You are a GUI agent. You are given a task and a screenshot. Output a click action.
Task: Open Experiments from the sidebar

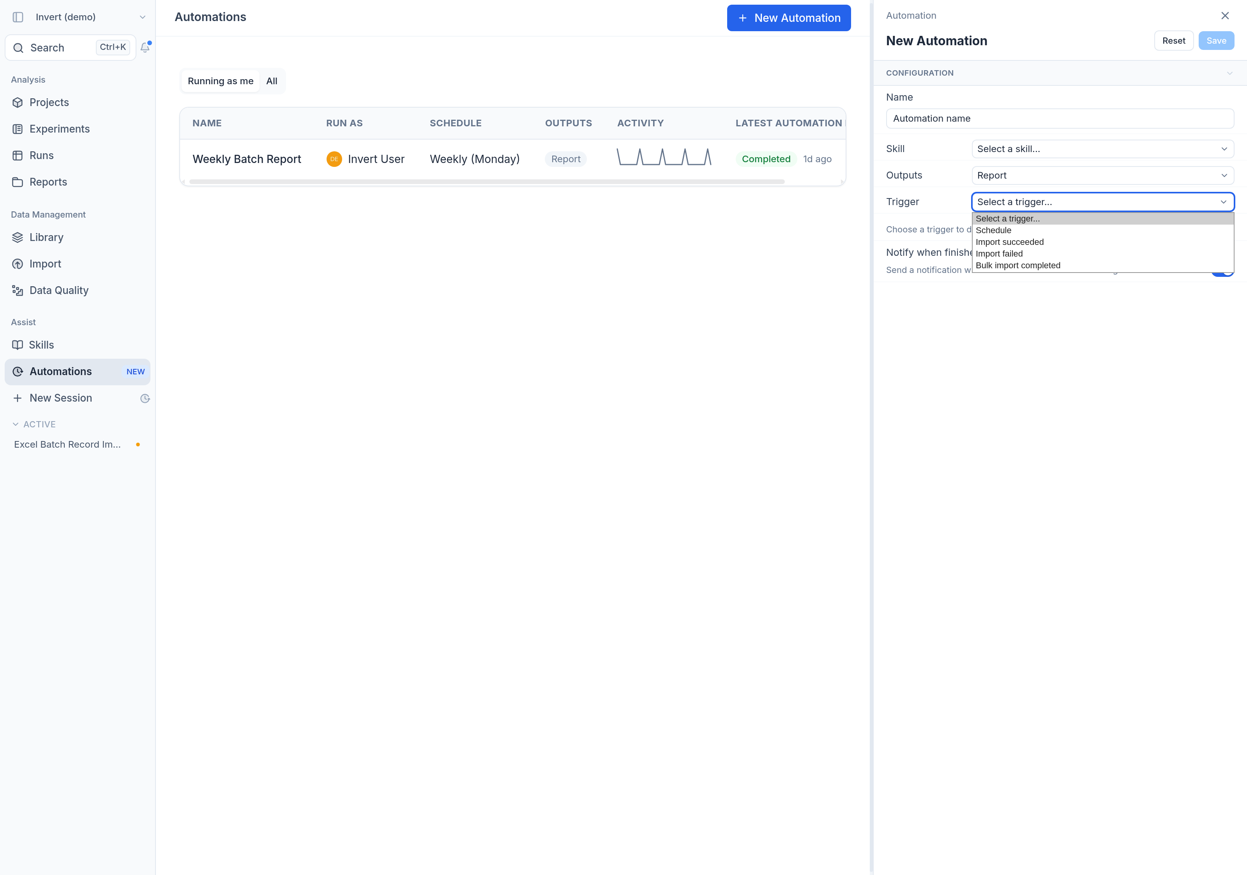click(77, 129)
